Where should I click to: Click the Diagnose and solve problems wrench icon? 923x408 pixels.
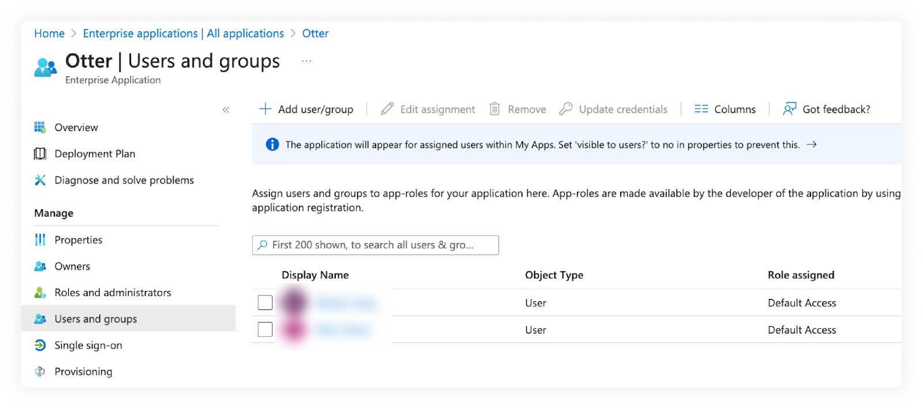click(40, 180)
